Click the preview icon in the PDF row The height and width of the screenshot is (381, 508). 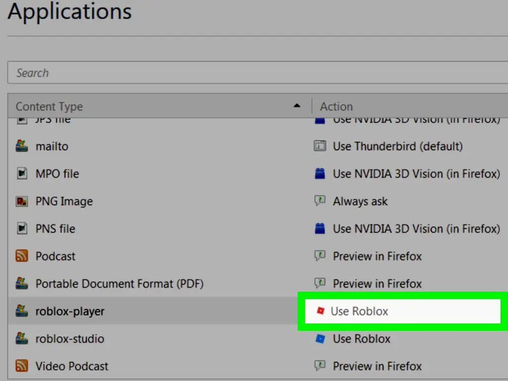[320, 283]
